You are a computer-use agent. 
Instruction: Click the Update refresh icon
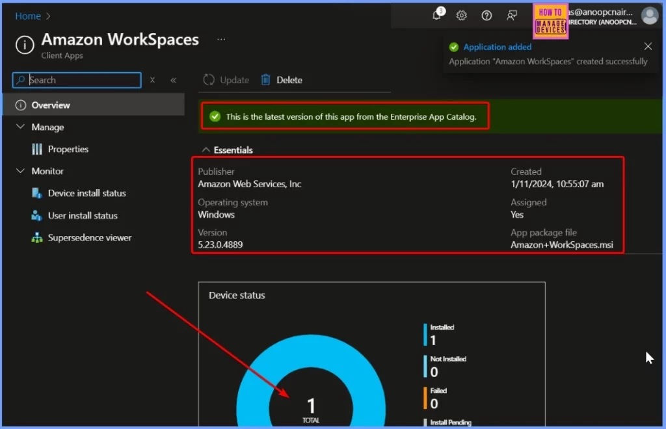coord(209,80)
